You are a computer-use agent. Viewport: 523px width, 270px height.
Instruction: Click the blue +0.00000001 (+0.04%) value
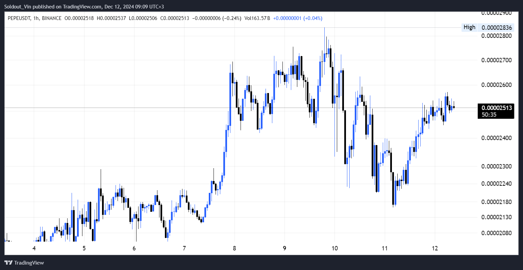click(x=298, y=18)
